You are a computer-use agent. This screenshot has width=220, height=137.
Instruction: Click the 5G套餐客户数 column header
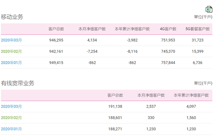pos(197,29)
